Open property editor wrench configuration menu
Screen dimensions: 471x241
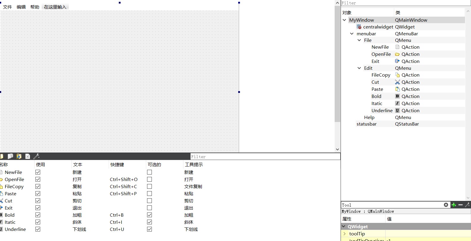click(x=467, y=205)
